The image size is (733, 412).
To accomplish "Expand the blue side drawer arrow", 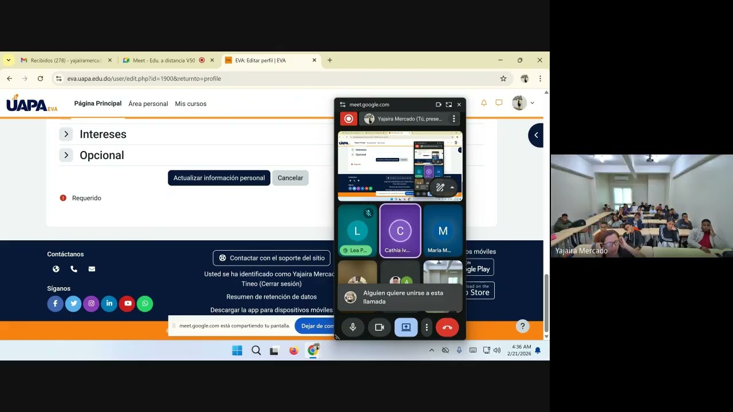I will [536, 135].
